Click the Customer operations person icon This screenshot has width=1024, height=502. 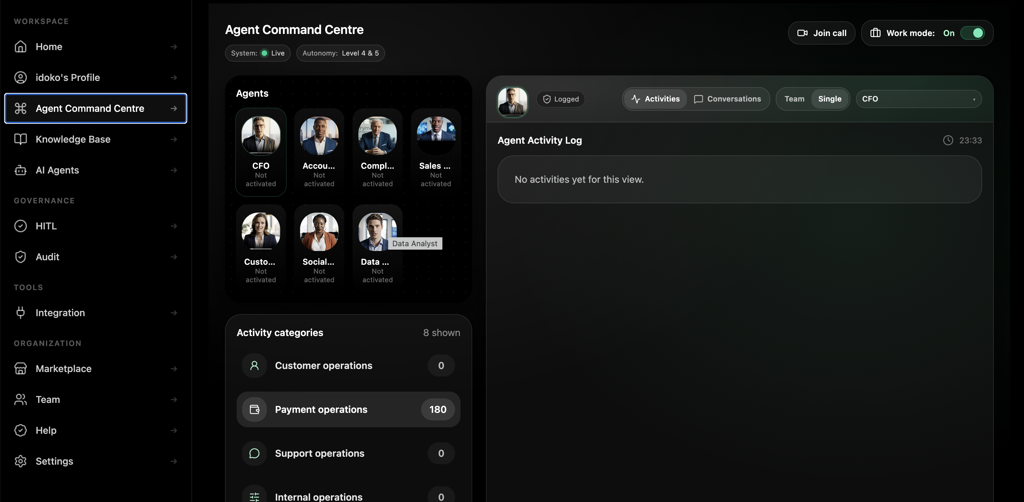(x=254, y=365)
